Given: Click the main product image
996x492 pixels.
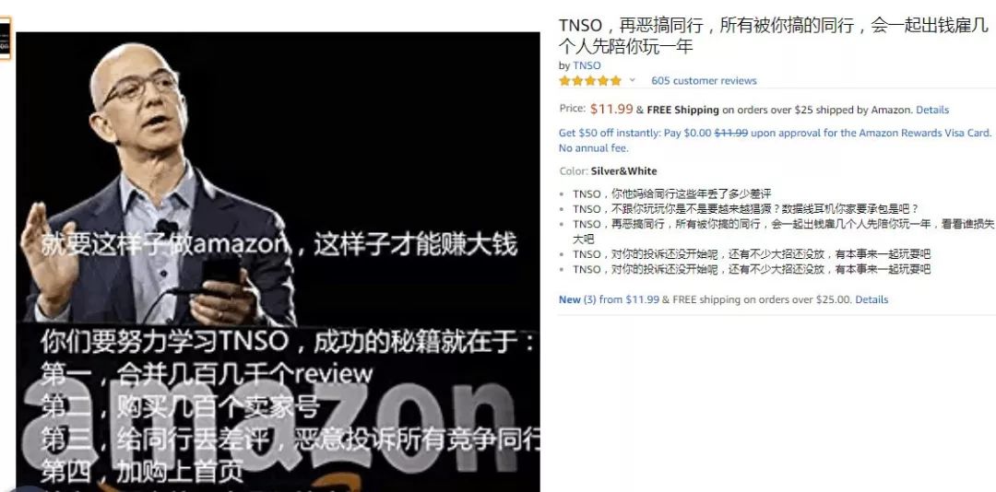Looking at the screenshot, I should [x=278, y=262].
